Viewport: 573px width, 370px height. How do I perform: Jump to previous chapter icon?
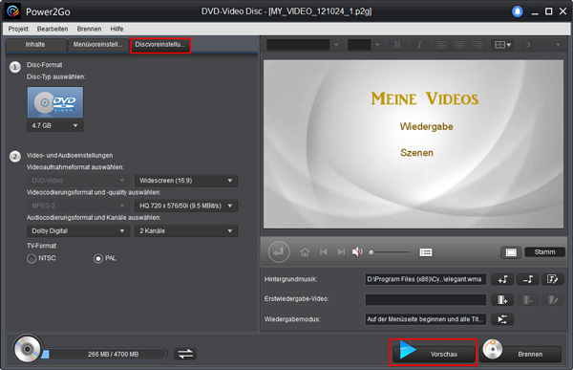click(x=324, y=252)
